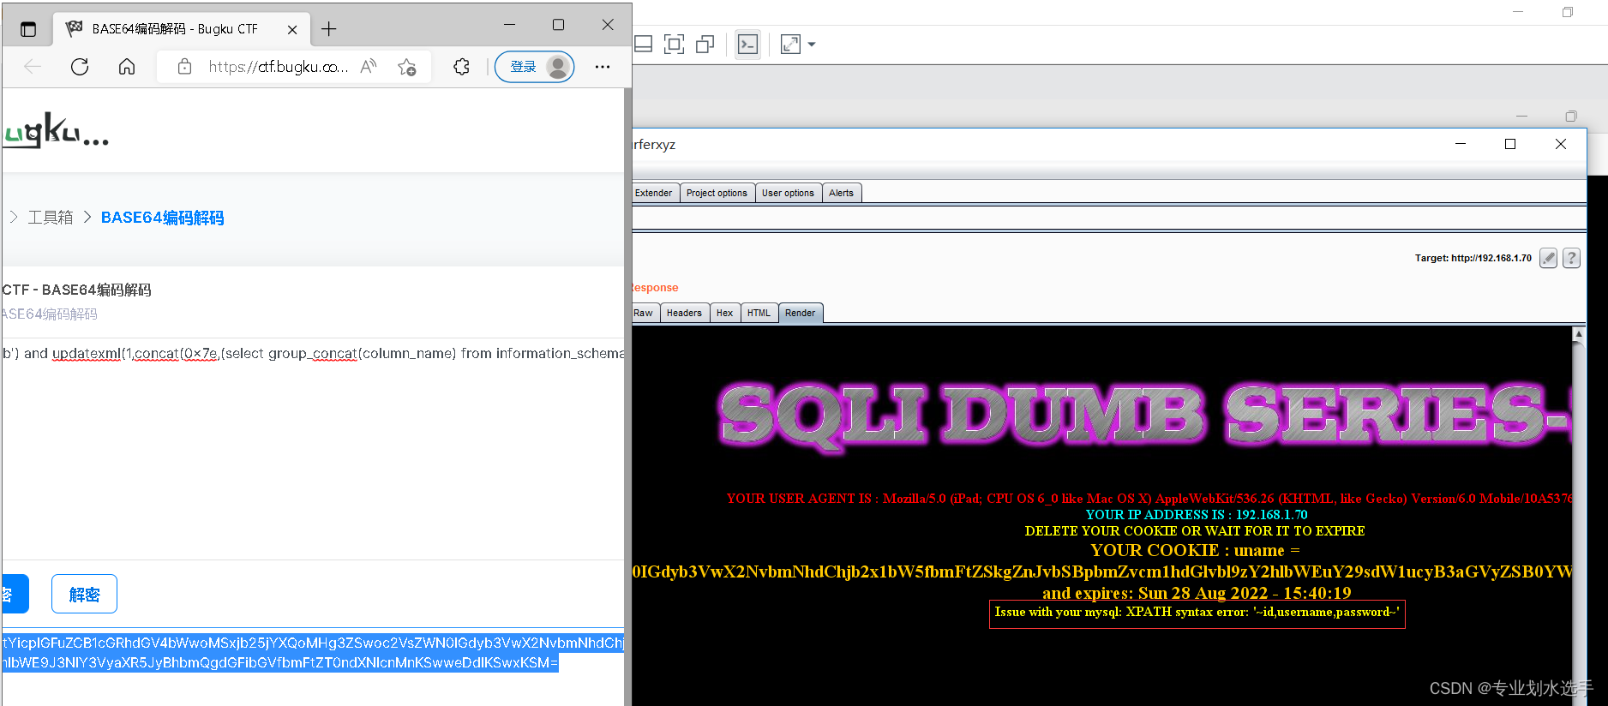Open the Project options tab
The image size is (1608, 706).
click(x=717, y=193)
